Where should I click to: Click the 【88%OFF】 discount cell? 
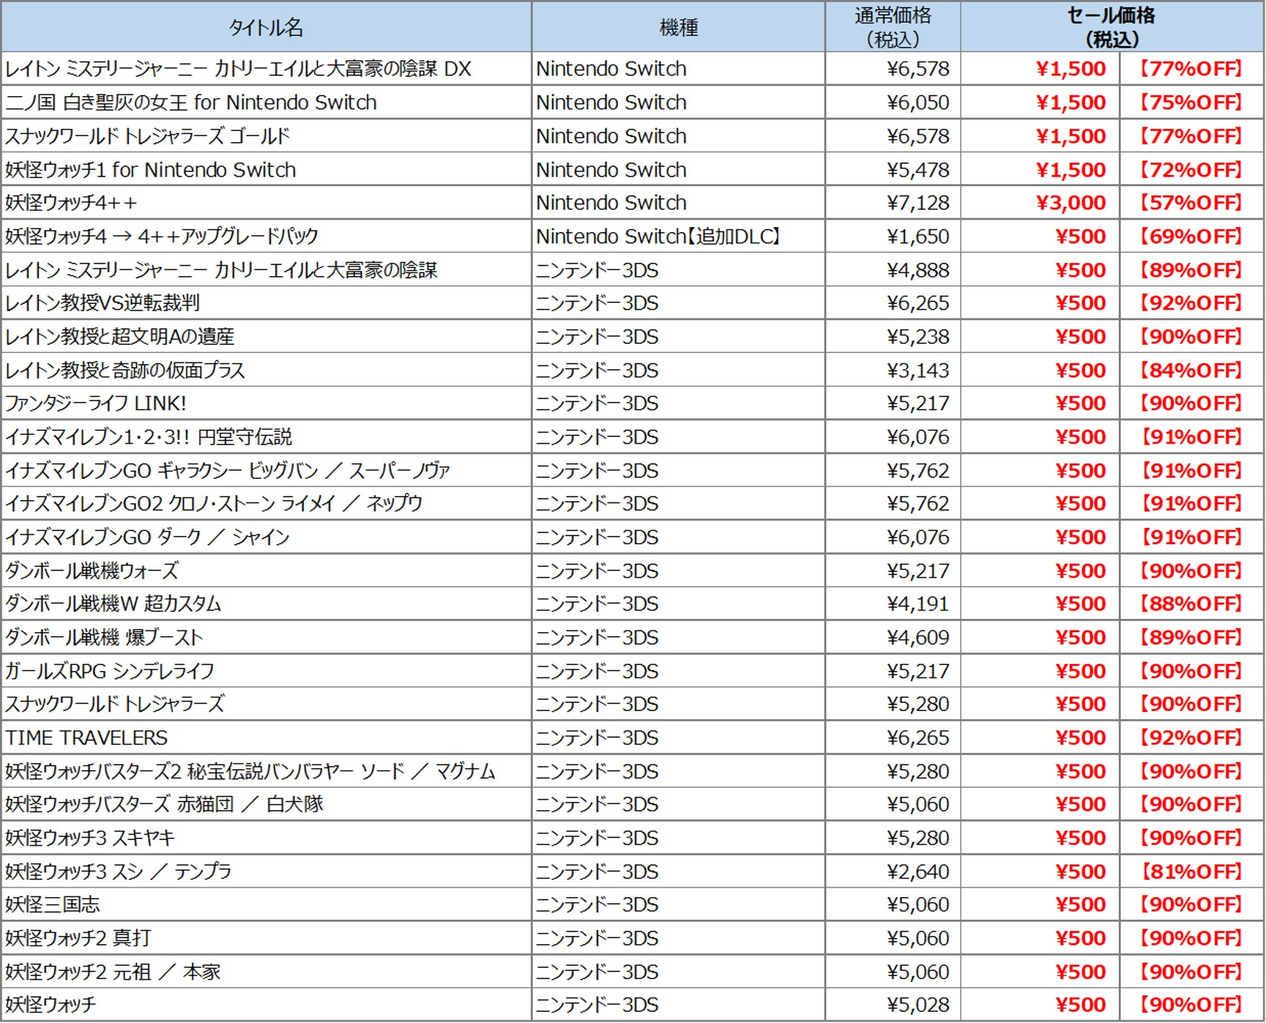[1191, 604]
